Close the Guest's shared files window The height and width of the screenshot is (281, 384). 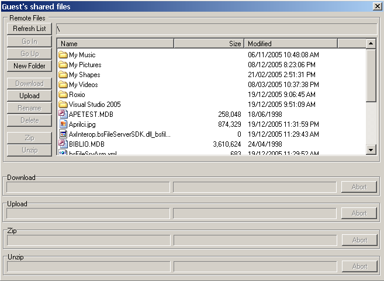[x=378, y=6]
